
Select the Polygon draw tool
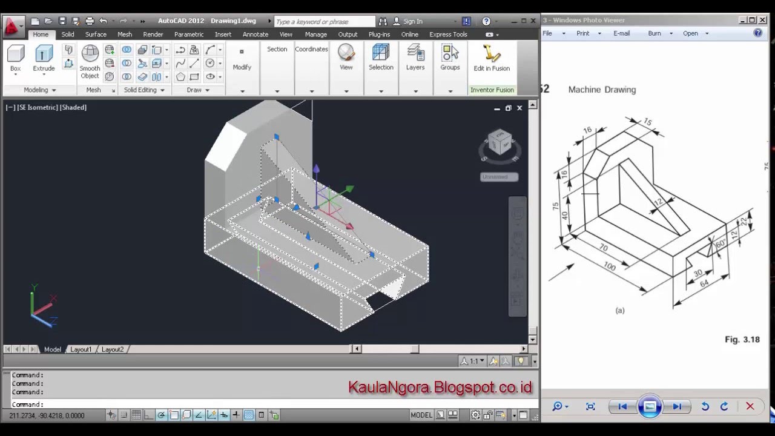point(180,77)
